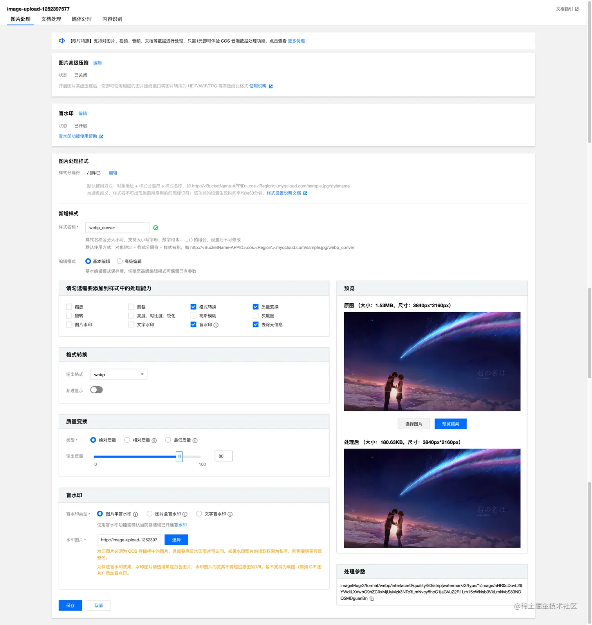592x625 pixels.
Task: Select 图片半盲水印 type
Action: click(100, 513)
